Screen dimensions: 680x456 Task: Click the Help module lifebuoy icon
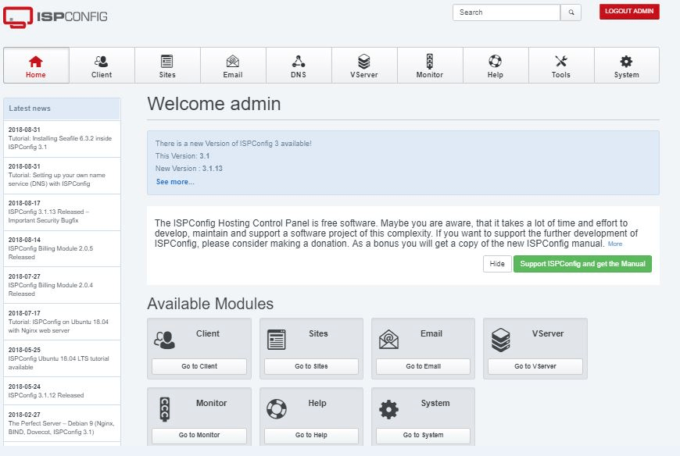pos(277,409)
